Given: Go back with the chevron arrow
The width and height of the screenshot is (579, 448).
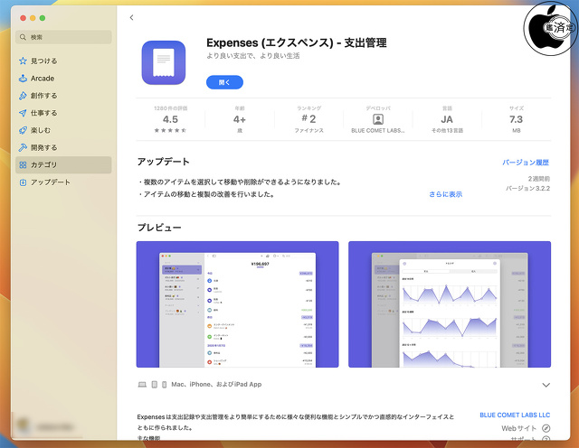Looking at the screenshot, I should (131, 17).
